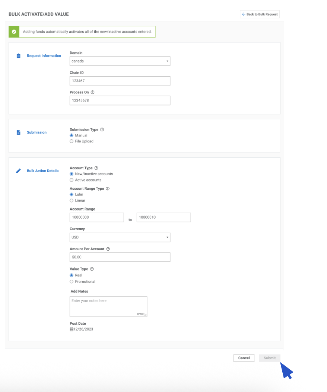The image size is (327, 392).
Task: Click the Value Type help icon
Action: pyautogui.click(x=92, y=269)
